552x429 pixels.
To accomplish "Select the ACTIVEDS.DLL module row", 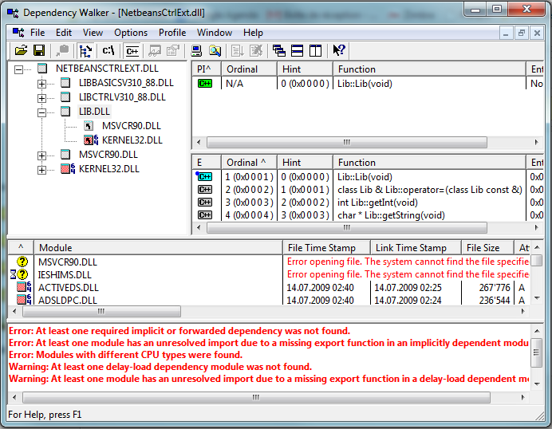I will [69, 287].
